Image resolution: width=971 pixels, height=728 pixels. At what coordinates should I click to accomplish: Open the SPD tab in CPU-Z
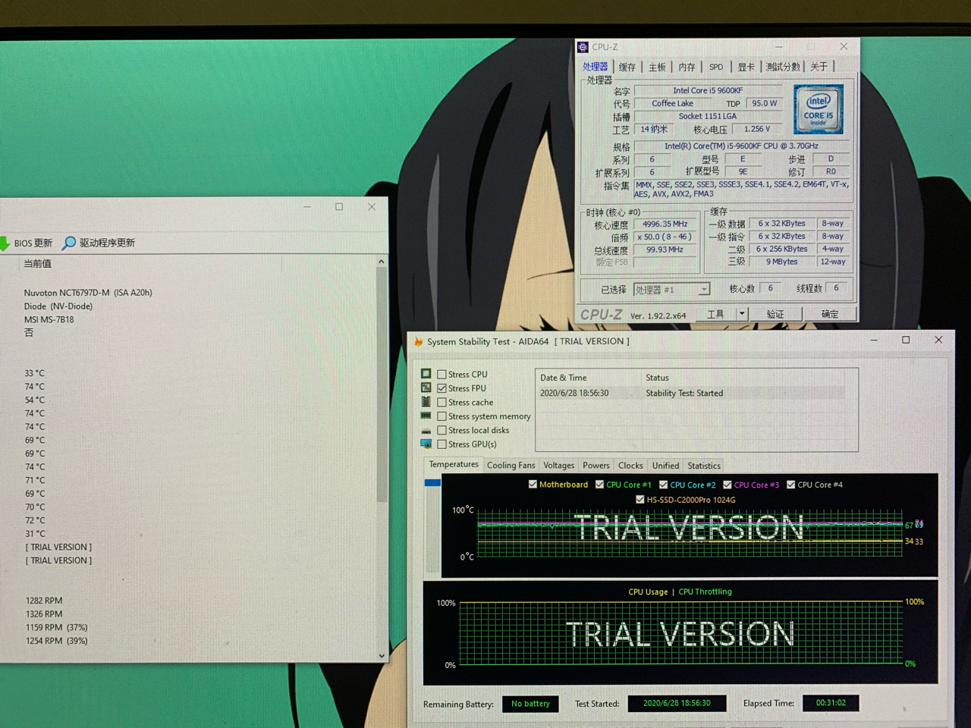pos(715,67)
